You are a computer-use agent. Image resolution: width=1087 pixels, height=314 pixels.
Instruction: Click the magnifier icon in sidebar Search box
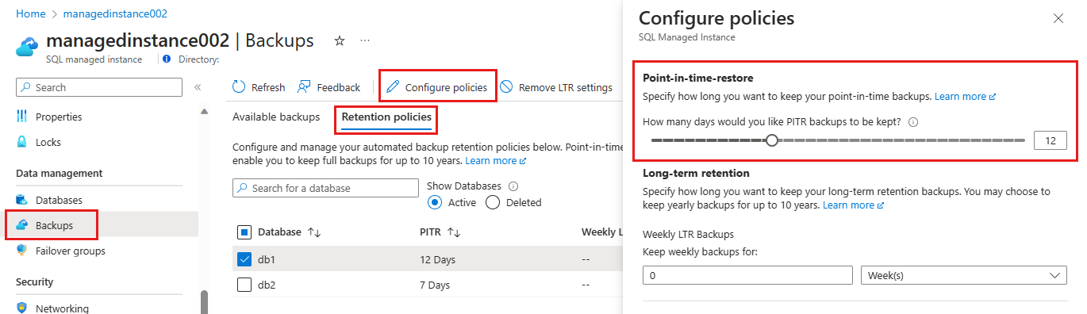coord(25,87)
